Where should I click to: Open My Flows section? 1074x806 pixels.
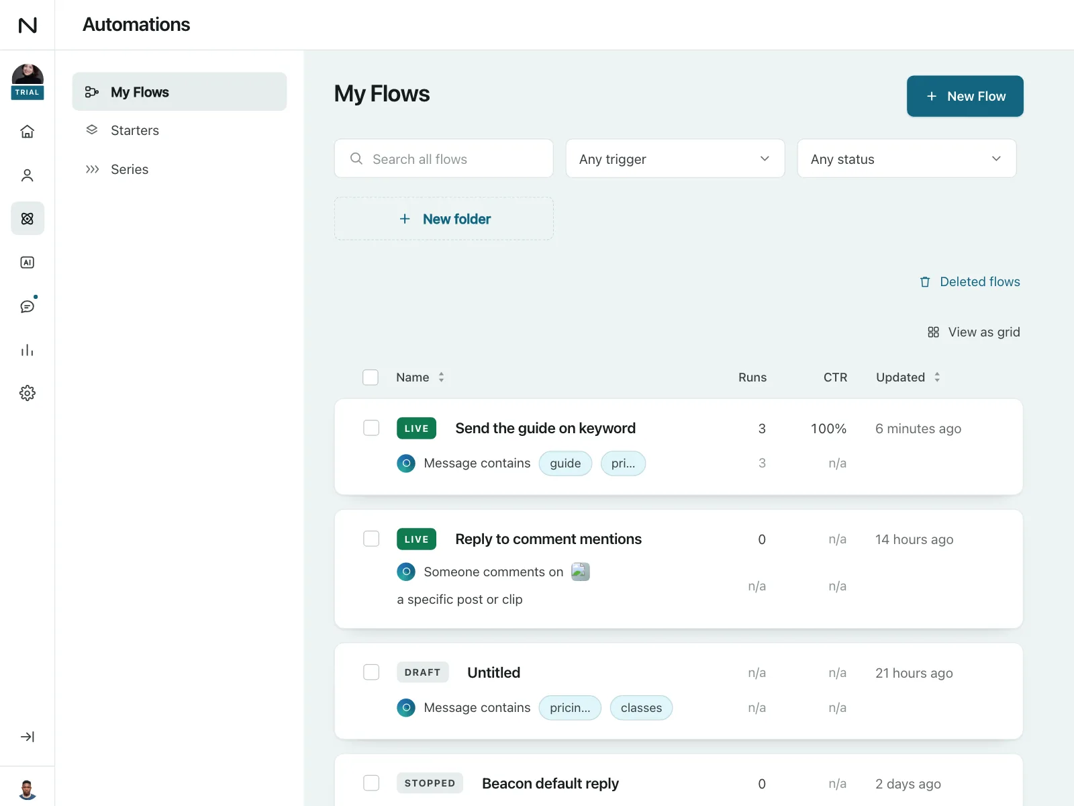[x=179, y=92]
